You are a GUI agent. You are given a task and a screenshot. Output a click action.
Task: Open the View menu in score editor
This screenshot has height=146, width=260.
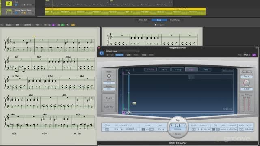point(38,25)
